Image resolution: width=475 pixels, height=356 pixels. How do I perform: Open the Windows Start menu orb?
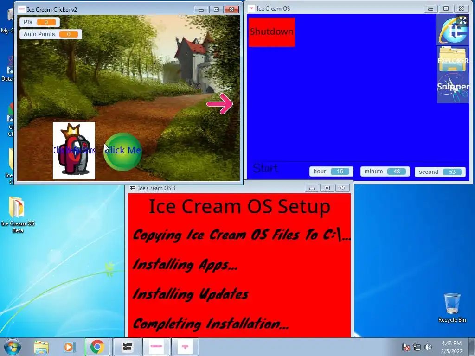(x=13, y=347)
